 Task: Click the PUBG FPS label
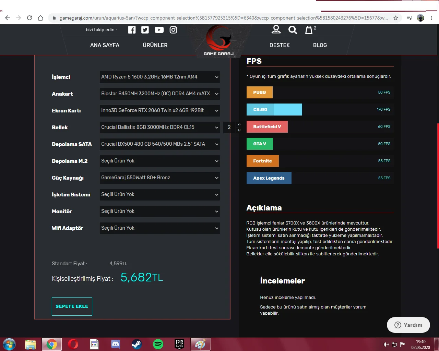click(260, 93)
